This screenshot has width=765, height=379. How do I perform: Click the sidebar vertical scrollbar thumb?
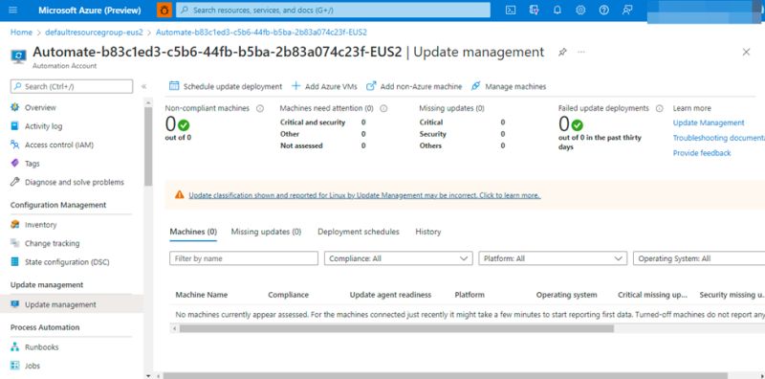[x=148, y=146]
